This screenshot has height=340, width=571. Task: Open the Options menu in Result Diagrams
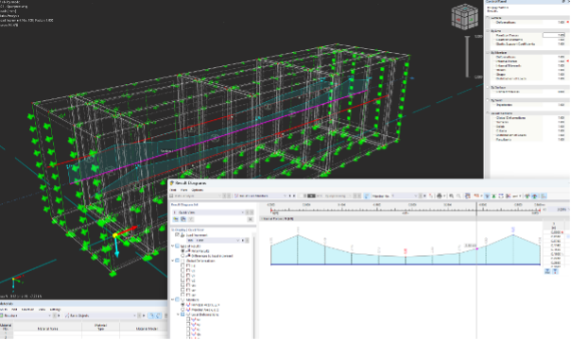coord(197,190)
